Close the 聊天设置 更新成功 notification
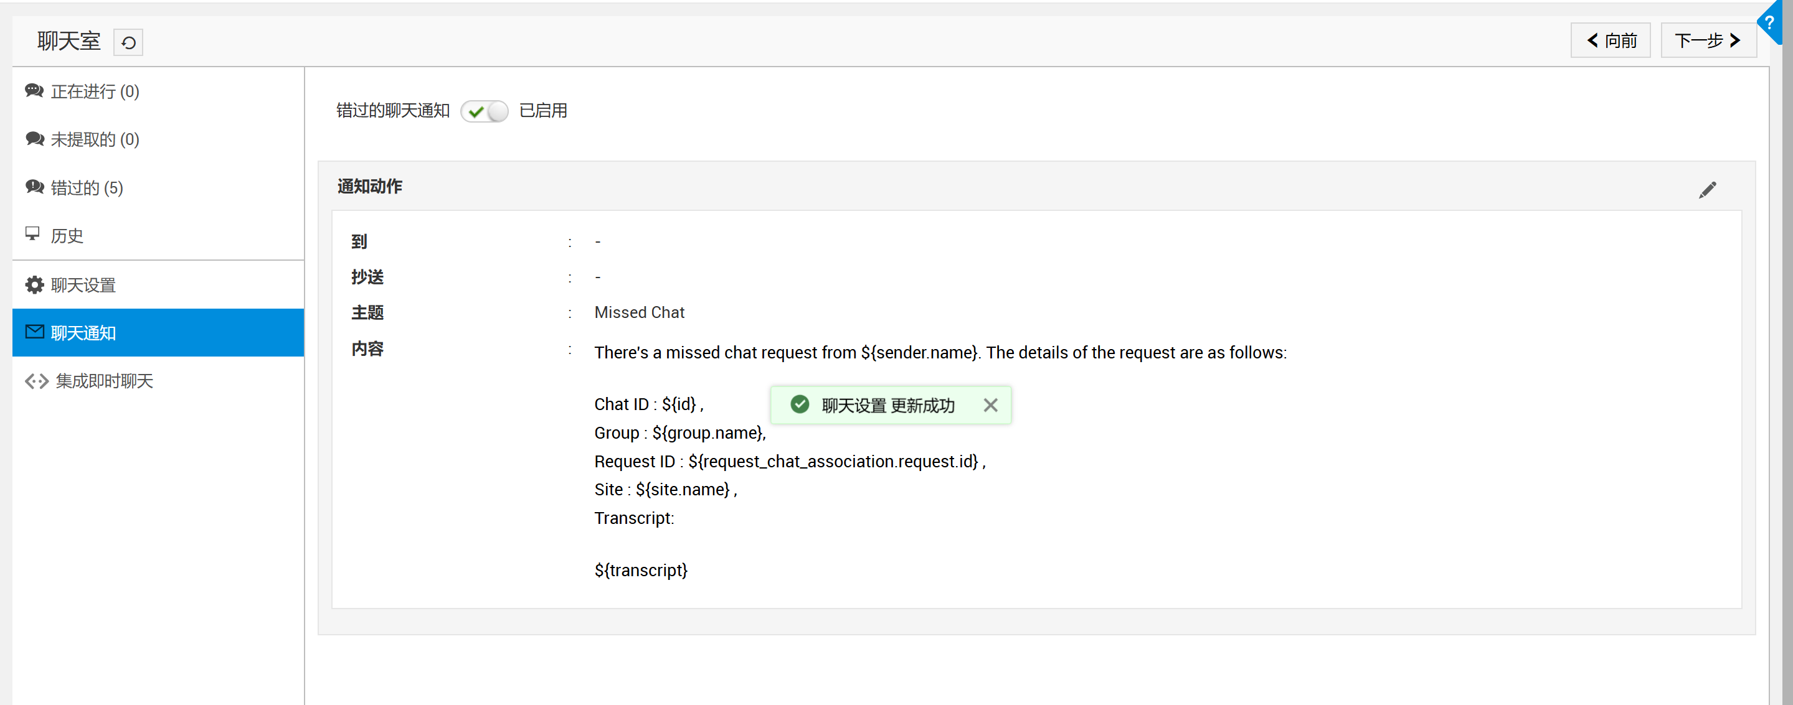 coord(990,405)
